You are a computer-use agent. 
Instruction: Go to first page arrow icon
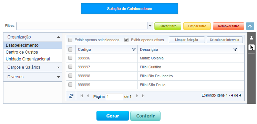pyautogui.click(x=82, y=96)
